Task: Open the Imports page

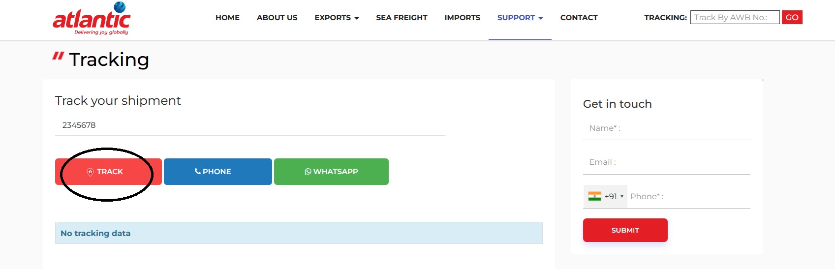Action: coord(462,18)
